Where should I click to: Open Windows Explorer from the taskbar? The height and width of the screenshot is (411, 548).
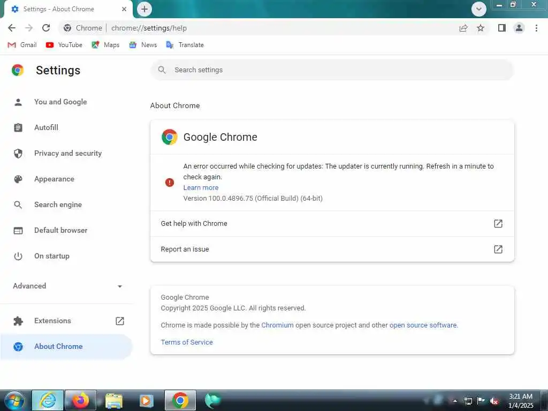pos(113,400)
